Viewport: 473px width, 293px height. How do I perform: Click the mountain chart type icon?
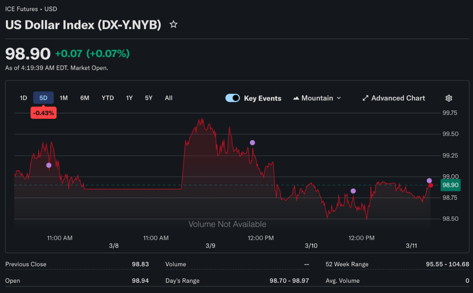tap(296, 98)
